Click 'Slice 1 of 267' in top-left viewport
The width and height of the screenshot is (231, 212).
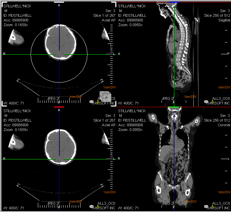point(104,15)
